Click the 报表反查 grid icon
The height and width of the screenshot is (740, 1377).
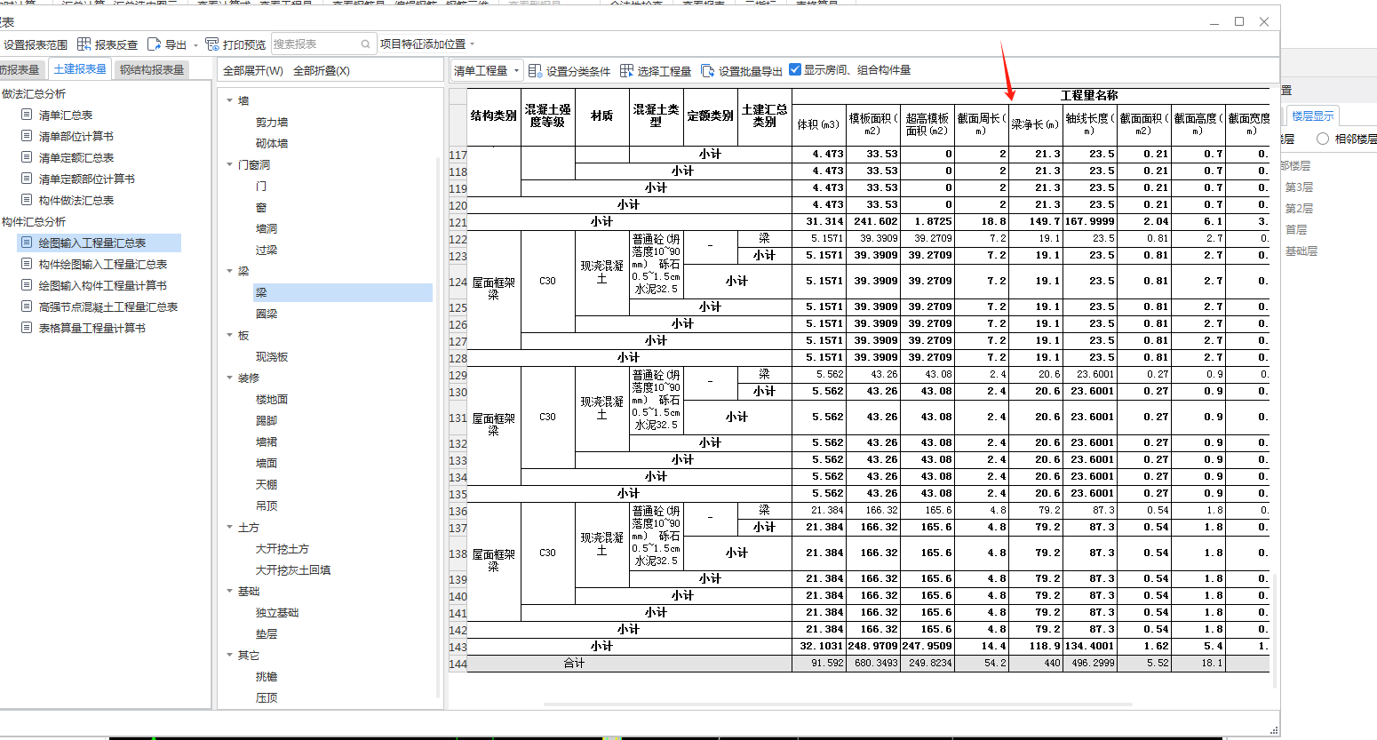point(84,44)
